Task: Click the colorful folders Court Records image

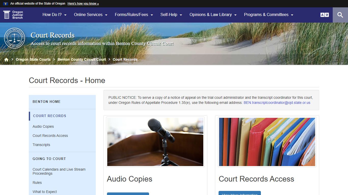Action: [267, 142]
